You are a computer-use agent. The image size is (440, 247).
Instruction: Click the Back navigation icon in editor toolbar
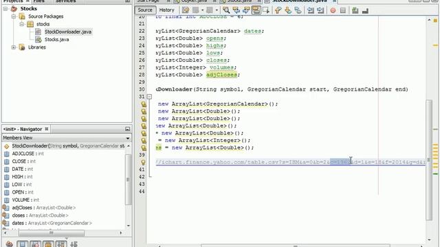(195, 10)
